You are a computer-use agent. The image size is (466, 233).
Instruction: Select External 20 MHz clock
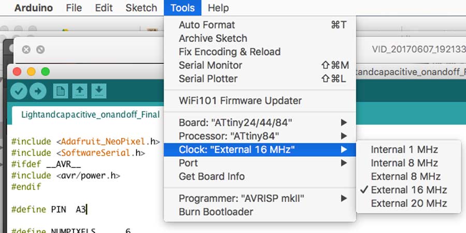pyautogui.click(x=409, y=203)
